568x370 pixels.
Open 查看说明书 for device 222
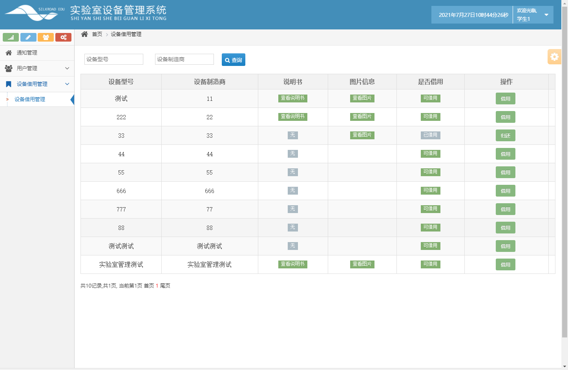292,117
